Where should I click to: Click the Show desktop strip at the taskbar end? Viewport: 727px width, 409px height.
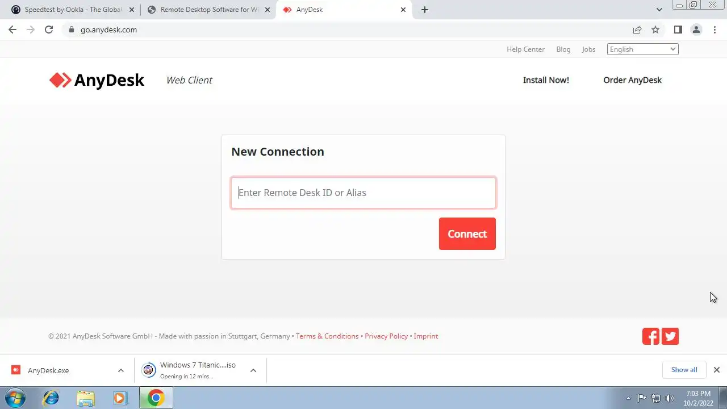pos(723,398)
